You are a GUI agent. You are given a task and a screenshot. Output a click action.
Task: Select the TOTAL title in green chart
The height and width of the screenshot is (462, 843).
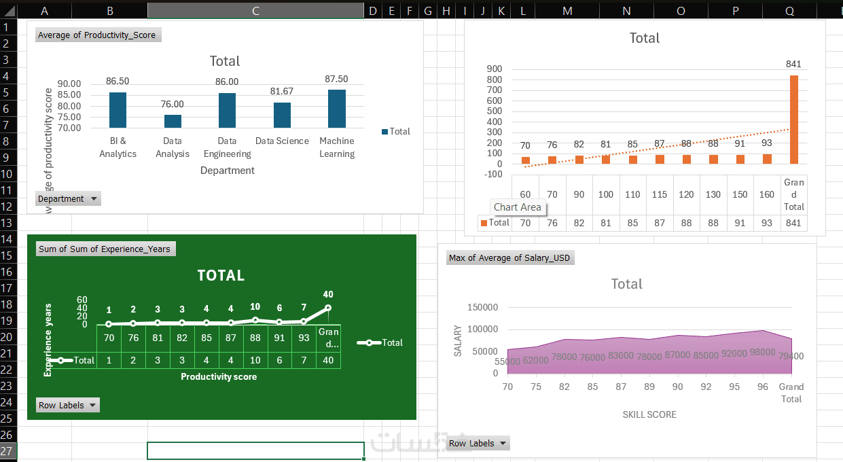point(221,275)
